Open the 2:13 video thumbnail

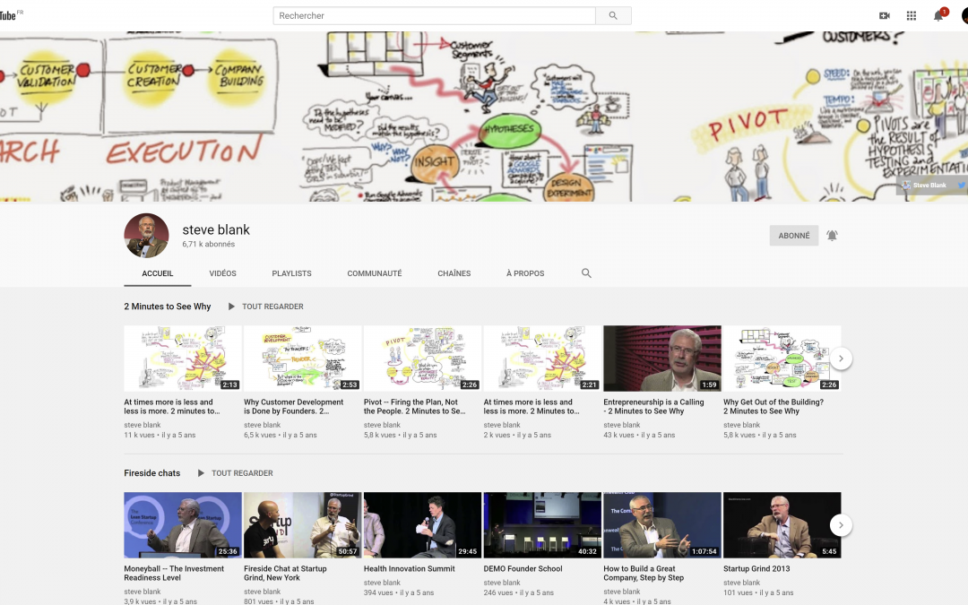[183, 359]
